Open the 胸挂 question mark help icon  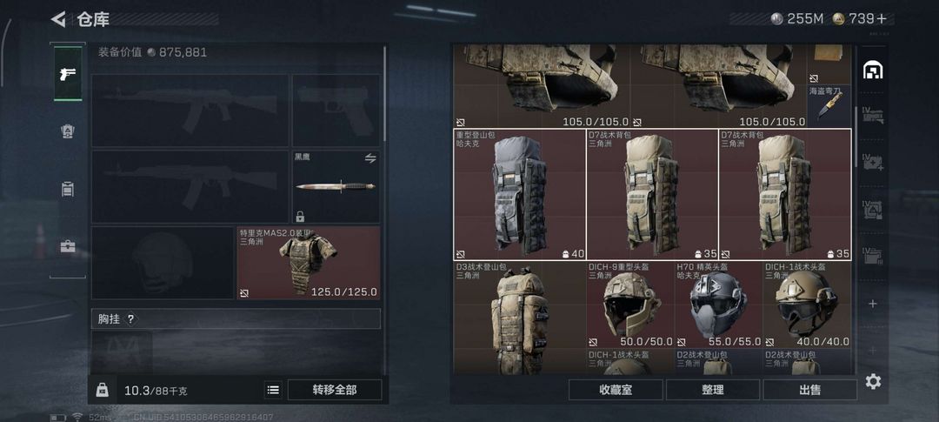pos(130,319)
